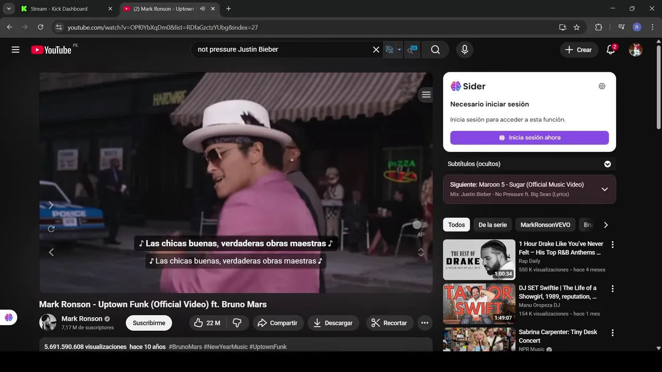Screen dimensions: 662x372
Task: Click Inicia sesión ahora in Sider
Action: pos(530,137)
